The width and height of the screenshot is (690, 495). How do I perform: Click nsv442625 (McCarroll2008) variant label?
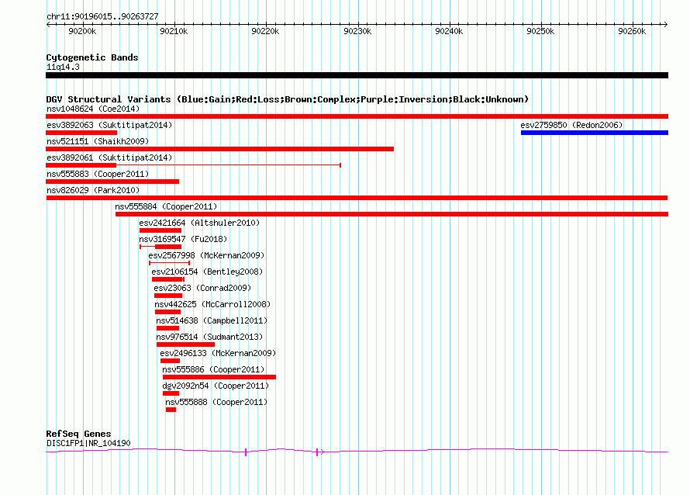(x=212, y=304)
